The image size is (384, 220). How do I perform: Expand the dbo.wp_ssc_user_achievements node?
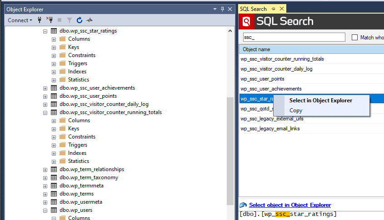pos(45,88)
